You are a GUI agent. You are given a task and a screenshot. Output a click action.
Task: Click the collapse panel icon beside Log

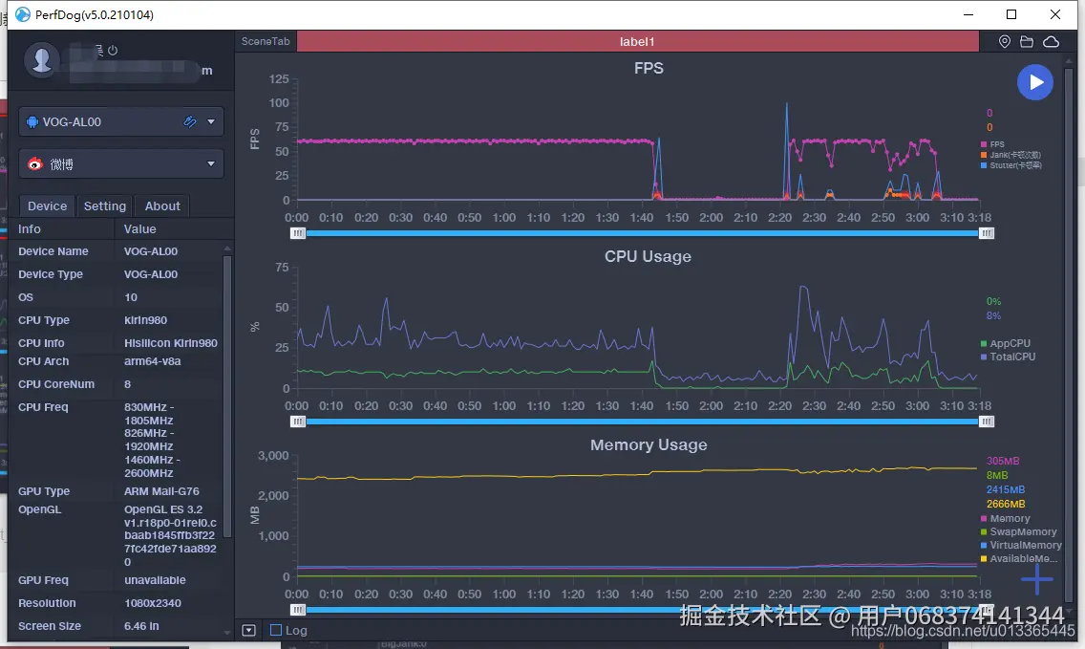click(249, 630)
